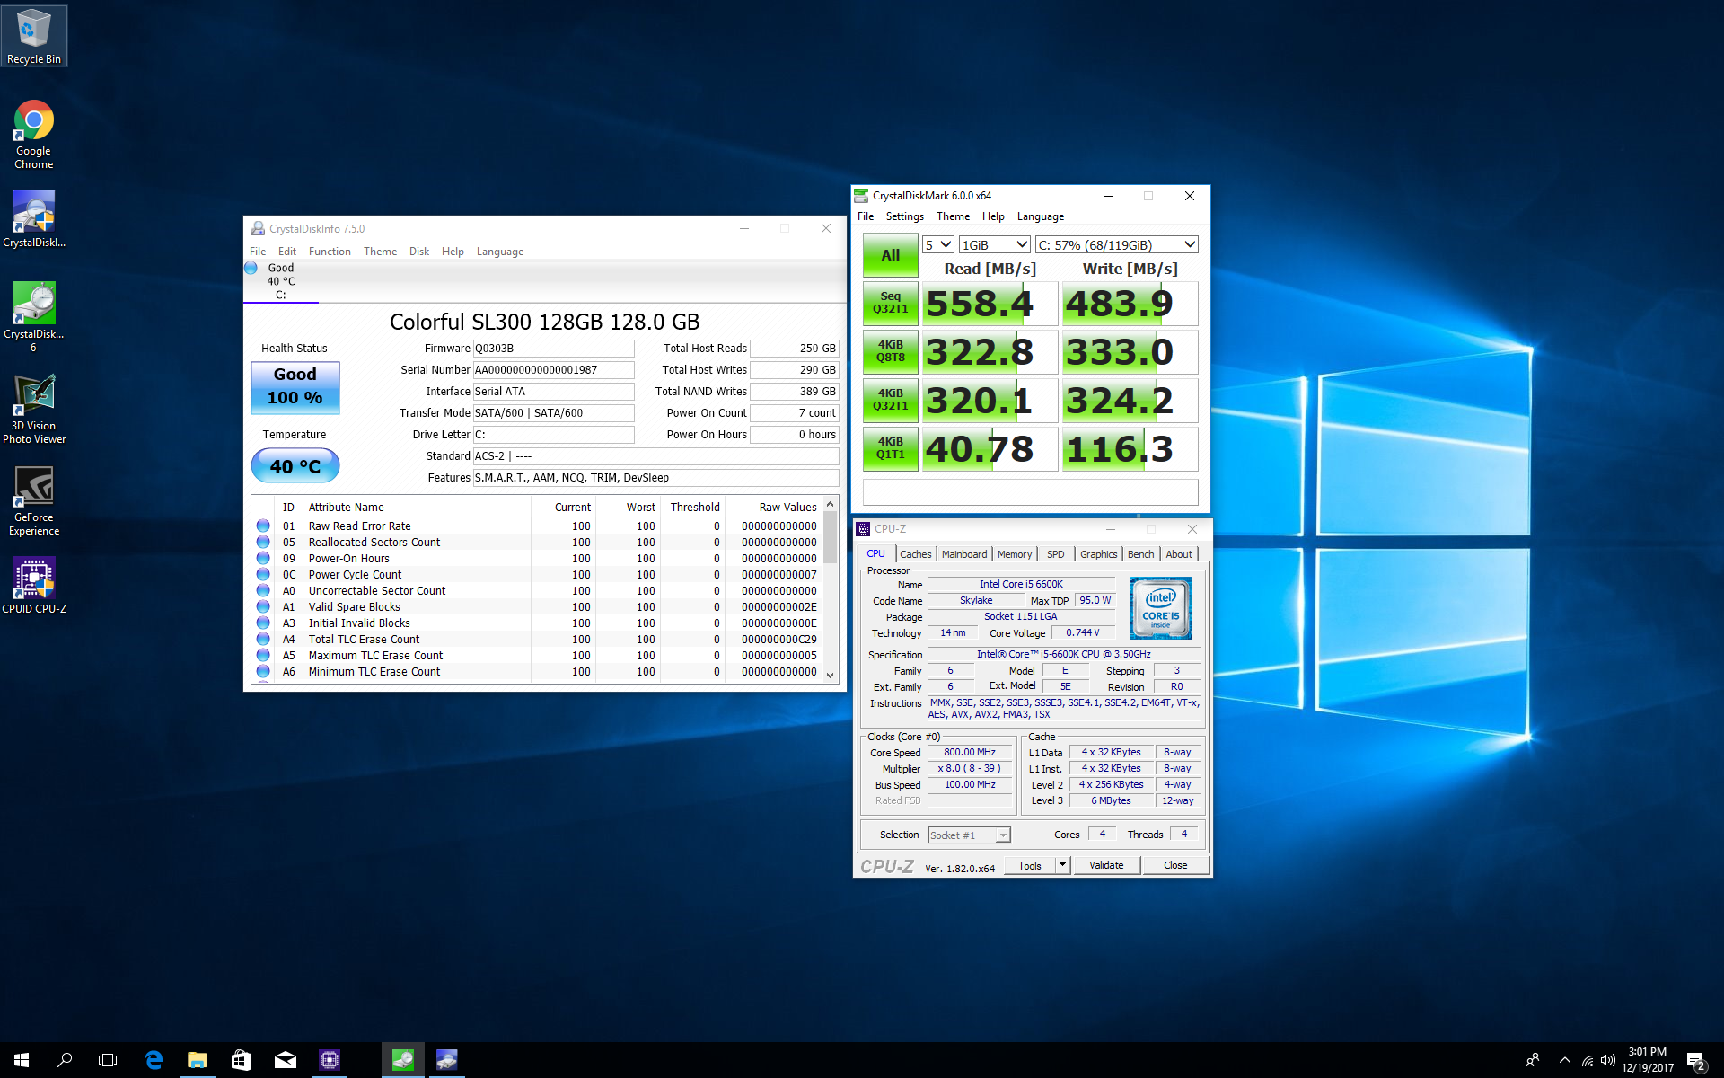The height and width of the screenshot is (1078, 1724).
Task: Open the 1GiB test size dropdown
Action: (995, 244)
